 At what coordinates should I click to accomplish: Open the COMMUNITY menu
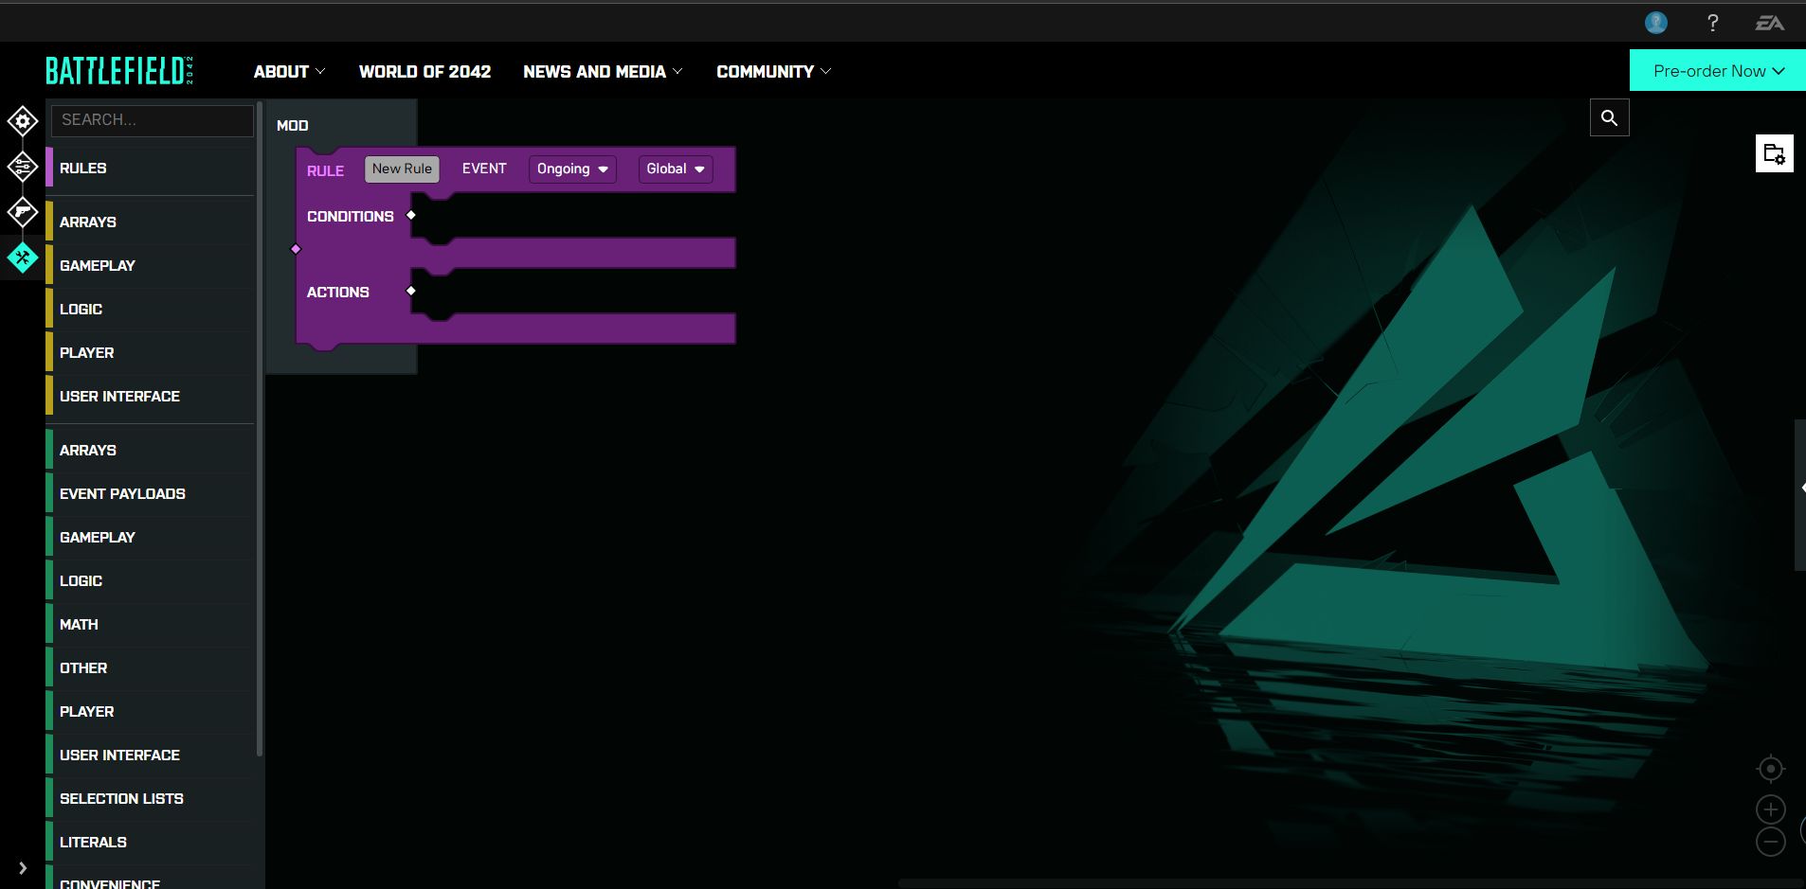point(773,71)
